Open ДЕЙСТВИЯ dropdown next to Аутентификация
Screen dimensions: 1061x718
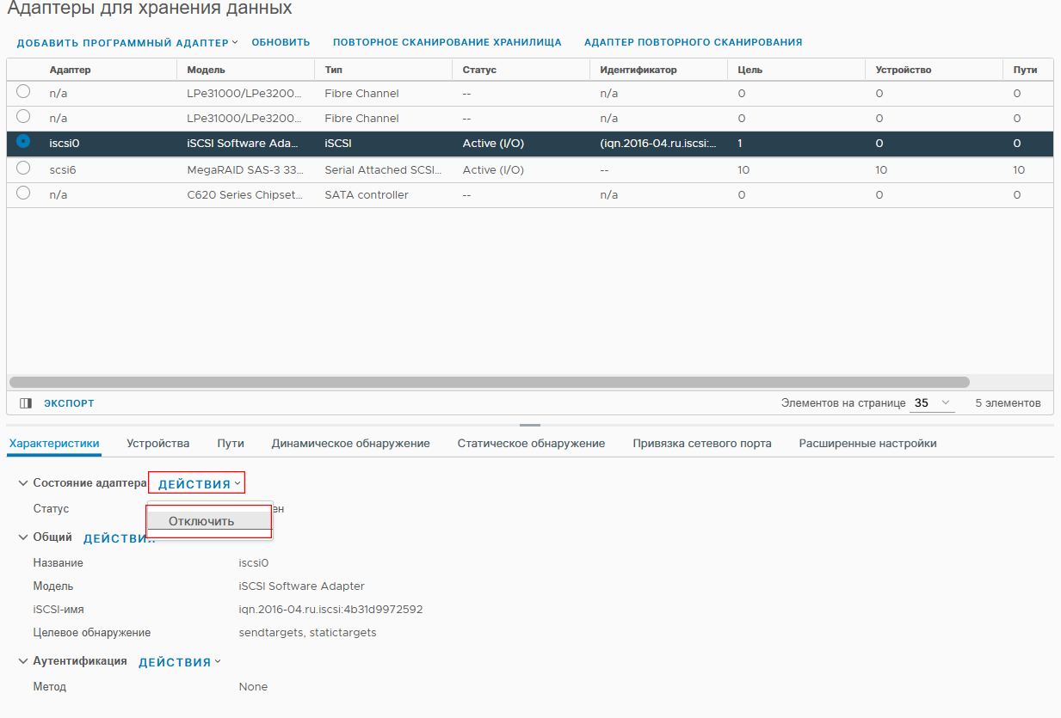(180, 662)
